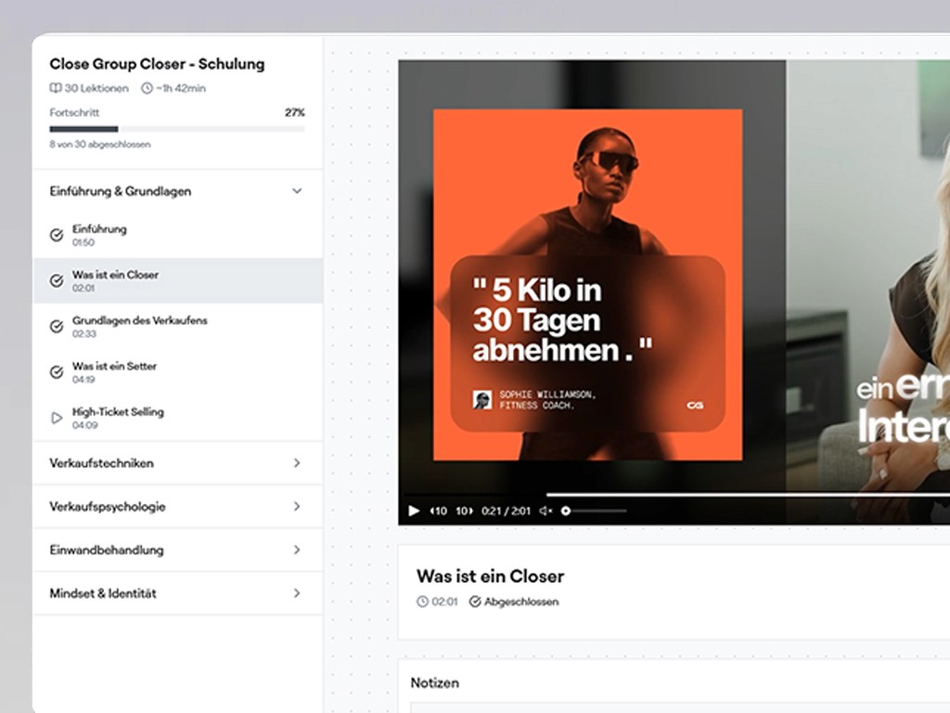Click the play icon beside High-Ticket Selling
Screen dimensions: 950x713
(x=57, y=418)
